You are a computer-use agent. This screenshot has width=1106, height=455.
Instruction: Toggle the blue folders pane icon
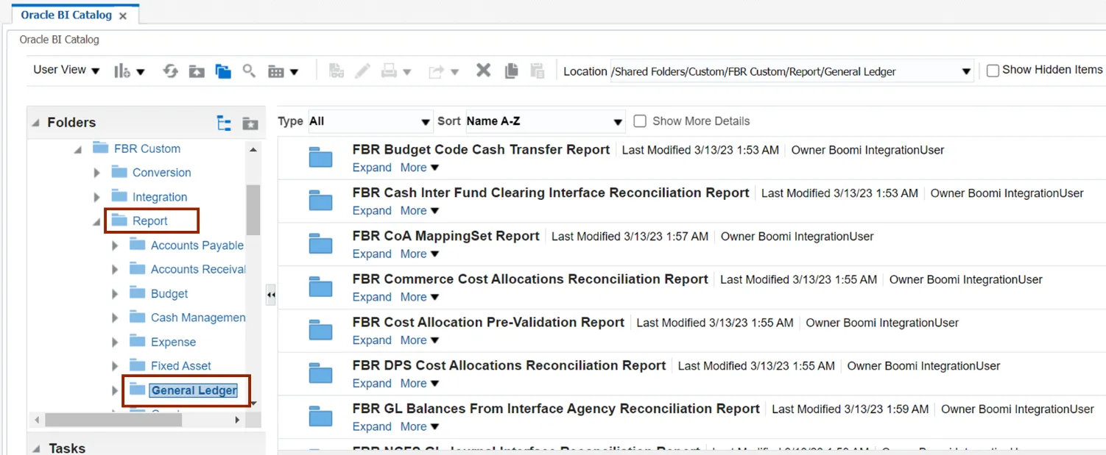(223, 71)
